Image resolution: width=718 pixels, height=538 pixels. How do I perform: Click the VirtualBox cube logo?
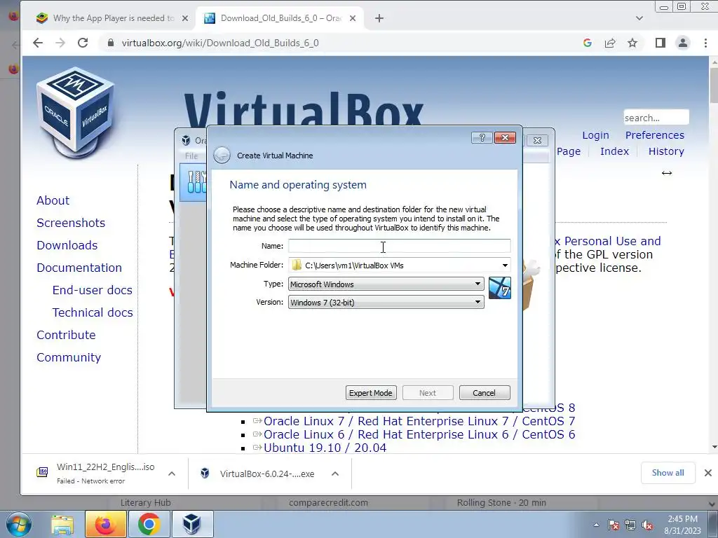76,113
